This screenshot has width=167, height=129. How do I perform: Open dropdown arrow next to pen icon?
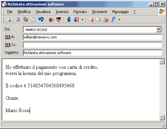coord(119,20)
